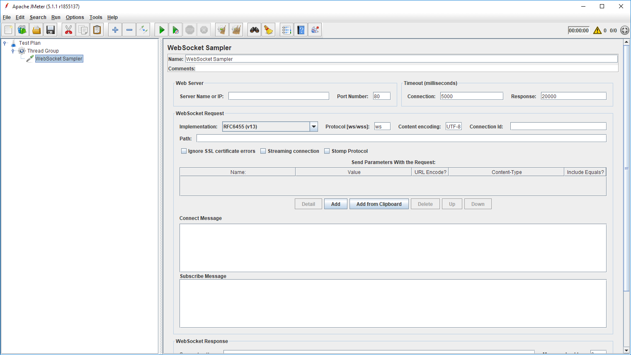Click the Paste clipboard icon
This screenshot has width=631, height=355.
pyautogui.click(x=97, y=30)
